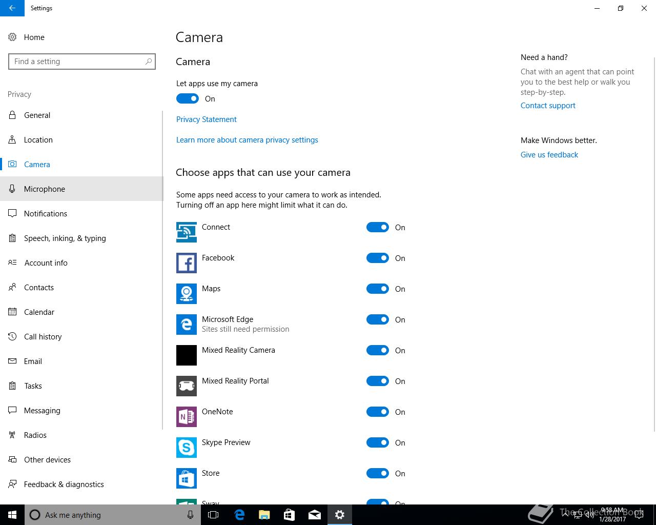Viewport: 656px width, 525px height.
Task: Click the OneNote app icon
Action: (187, 417)
